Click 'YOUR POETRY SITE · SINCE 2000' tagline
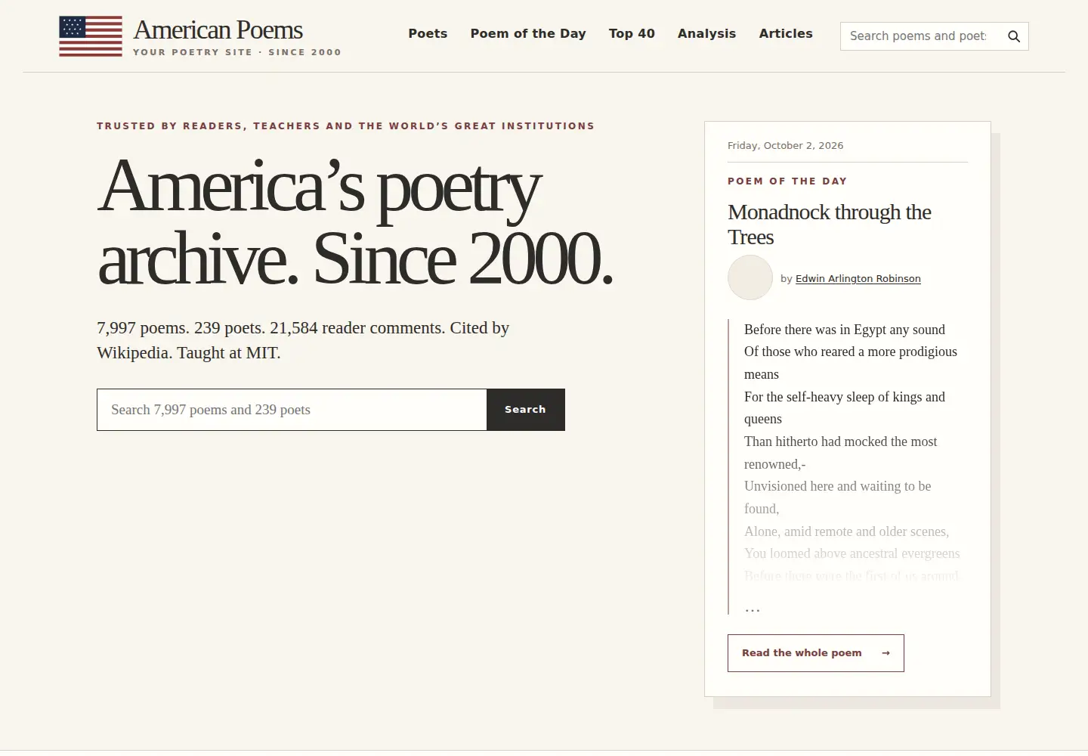Screen dimensions: 1088x756 [237, 52]
